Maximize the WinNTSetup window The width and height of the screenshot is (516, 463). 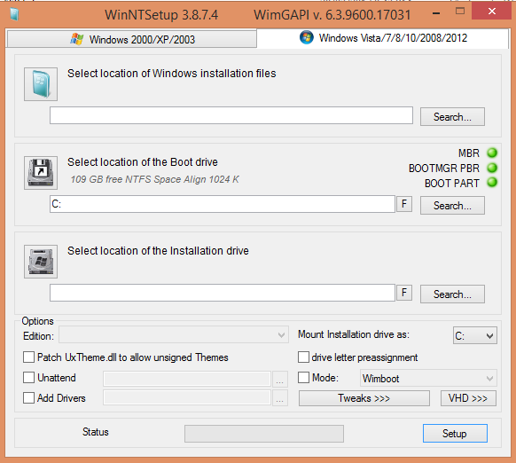(x=460, y=12)
